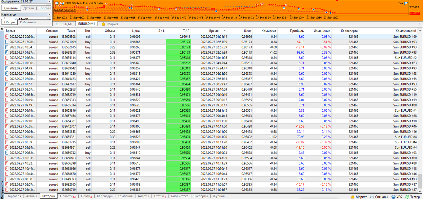Screen dimensions: 423x199
Task: Click the buy order icon of ticket 132571099
Action: tap(7, 42)
